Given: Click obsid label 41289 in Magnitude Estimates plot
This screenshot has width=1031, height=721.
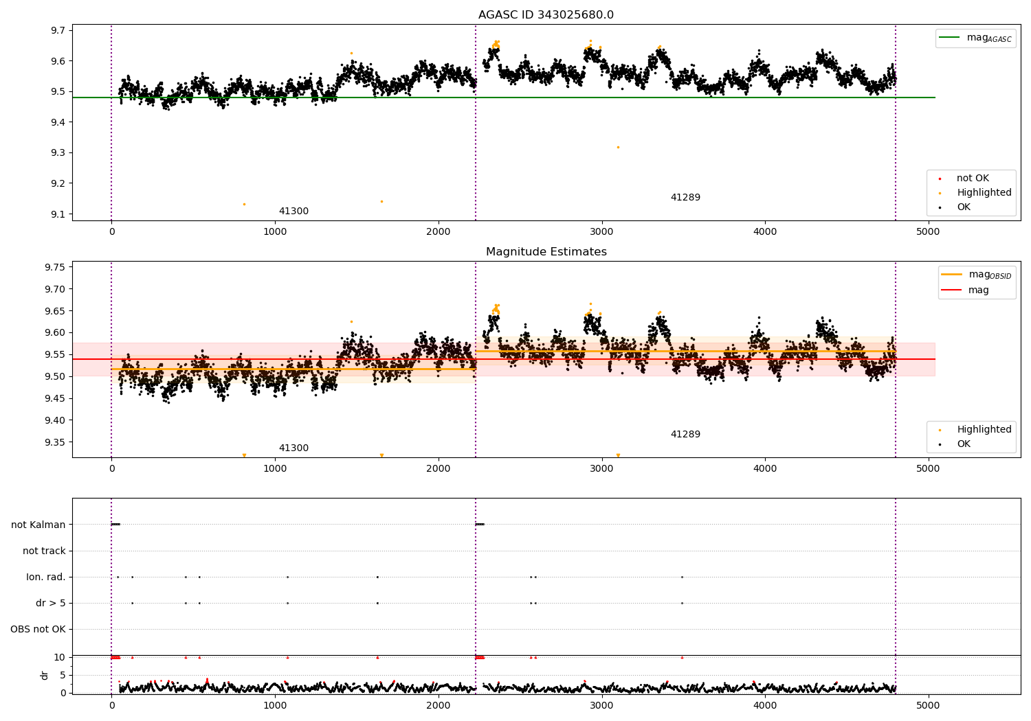Looking at the screenshot, I should pos(685,435).
